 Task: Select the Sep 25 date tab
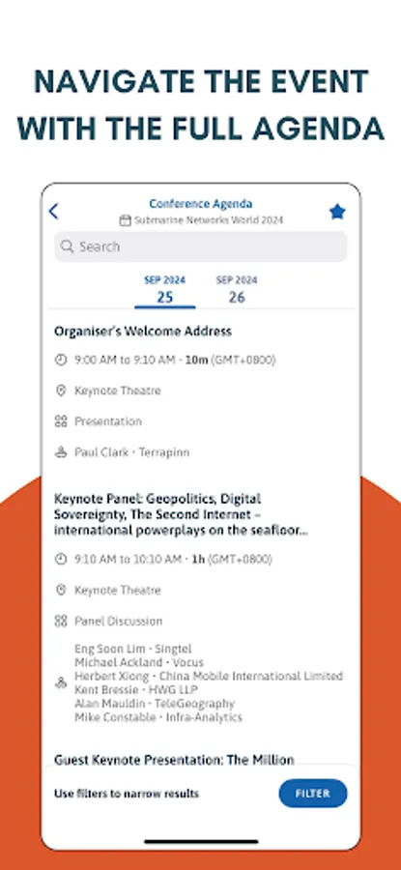coord(164,290)
